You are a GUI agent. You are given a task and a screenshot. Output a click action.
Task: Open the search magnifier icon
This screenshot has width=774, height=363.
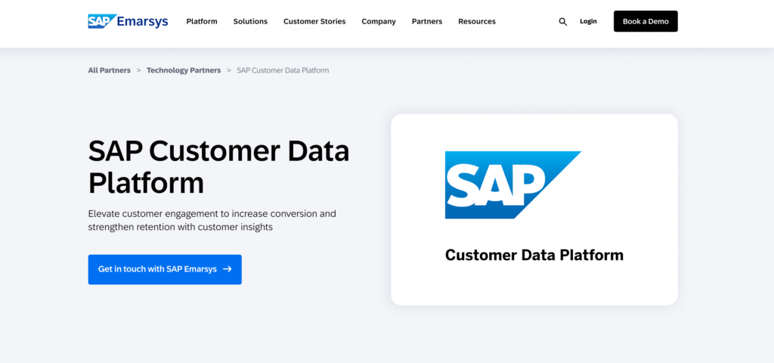[562, 22]
